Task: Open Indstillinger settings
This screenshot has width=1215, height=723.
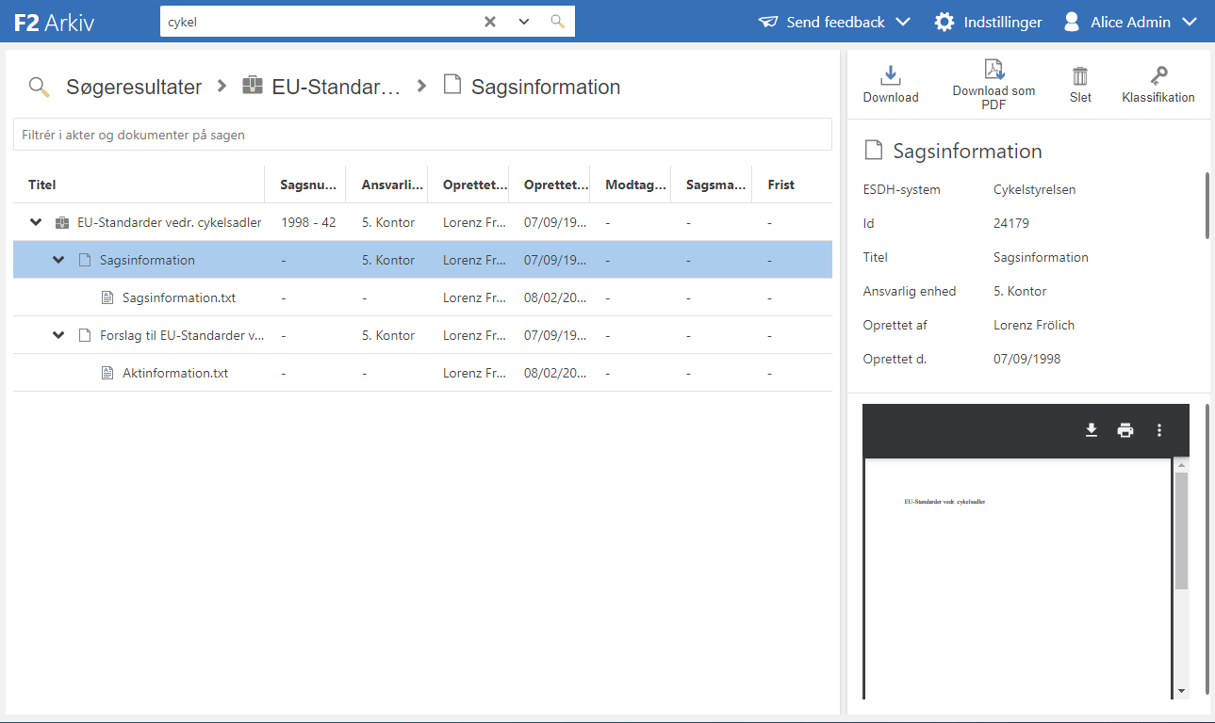Action: click(x=988, y=22)
